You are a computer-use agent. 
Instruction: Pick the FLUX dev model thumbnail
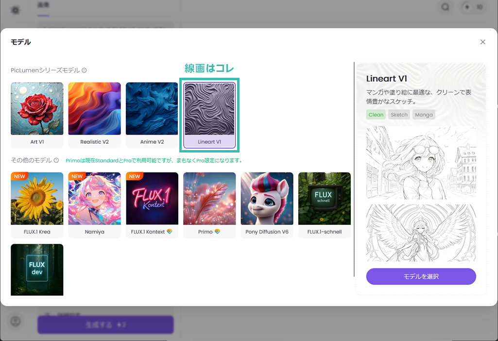tap(37, 270)
